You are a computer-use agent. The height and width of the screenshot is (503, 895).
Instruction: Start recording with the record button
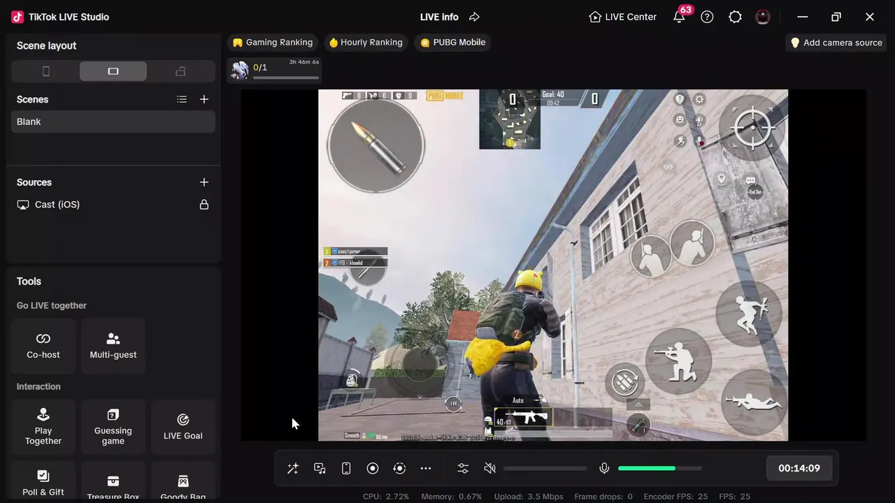pyautogui.click(x=373, y=469)
